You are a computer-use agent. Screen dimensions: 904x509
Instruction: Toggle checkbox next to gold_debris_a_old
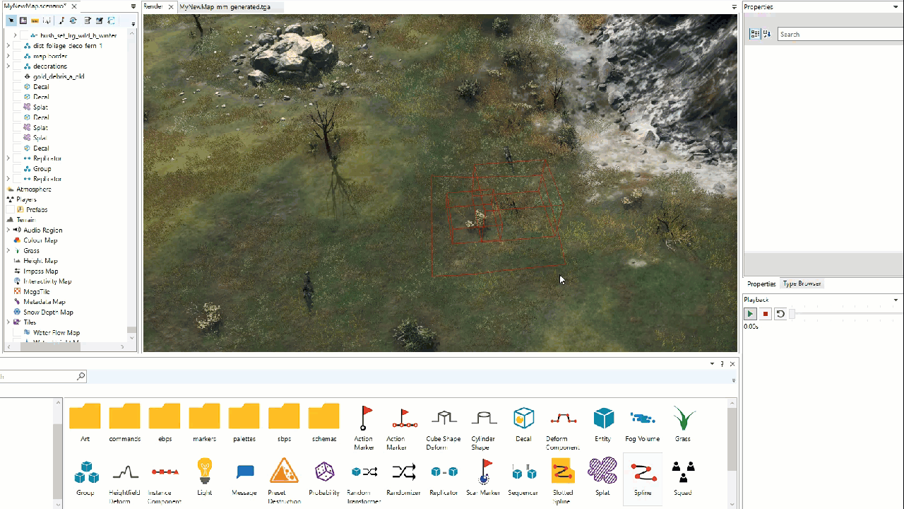18,76
